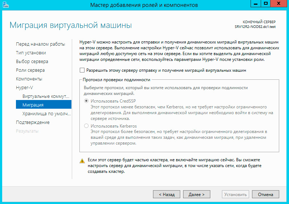Open the Хранилища по умолчанию sub-step

[46, 114]
